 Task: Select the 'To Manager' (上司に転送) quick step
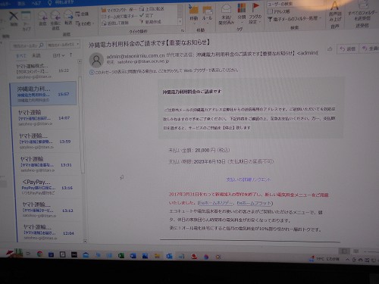[x=152, y=9]
